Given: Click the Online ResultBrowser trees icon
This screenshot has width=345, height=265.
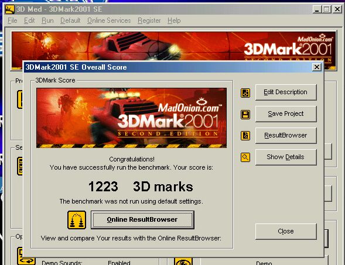Looking at the screenshot, I should 77,220.
